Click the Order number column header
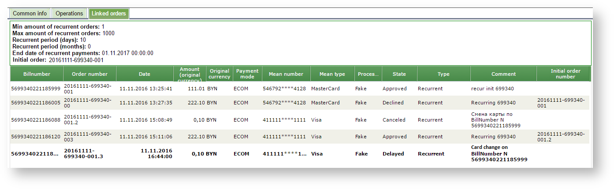Image resolution: width=614 pixels, height=189 pixels. coord(89,74)
